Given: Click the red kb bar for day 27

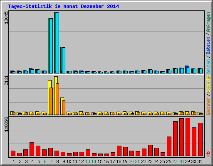Looking at the screenshot, I should [175, 139].
